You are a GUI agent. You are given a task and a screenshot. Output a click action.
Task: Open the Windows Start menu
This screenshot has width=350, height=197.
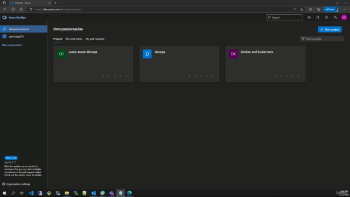4,193
